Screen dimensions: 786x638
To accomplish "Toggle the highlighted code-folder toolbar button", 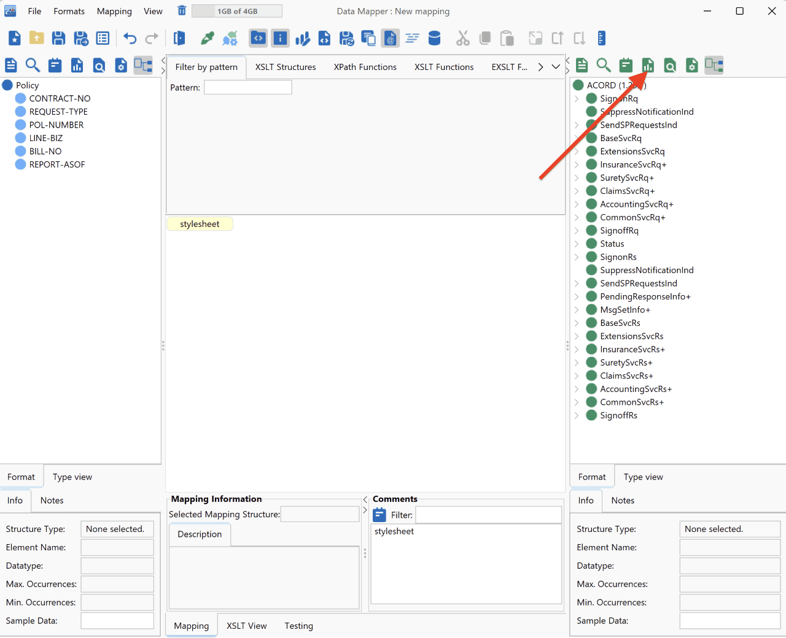I will point(259,38).
